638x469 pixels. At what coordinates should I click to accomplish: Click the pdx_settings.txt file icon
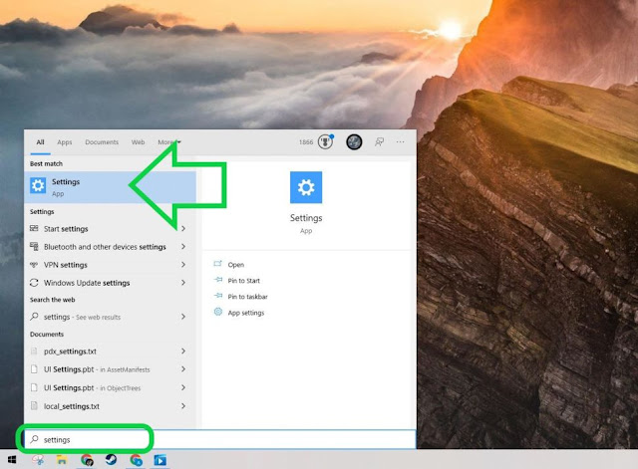34,352
